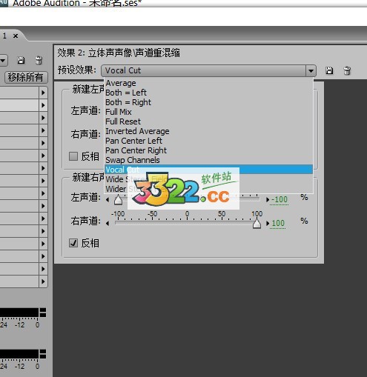This screenshot has width=367, height=377.
Task: Close tab 1 with the x icon
Action: [16, 36]
